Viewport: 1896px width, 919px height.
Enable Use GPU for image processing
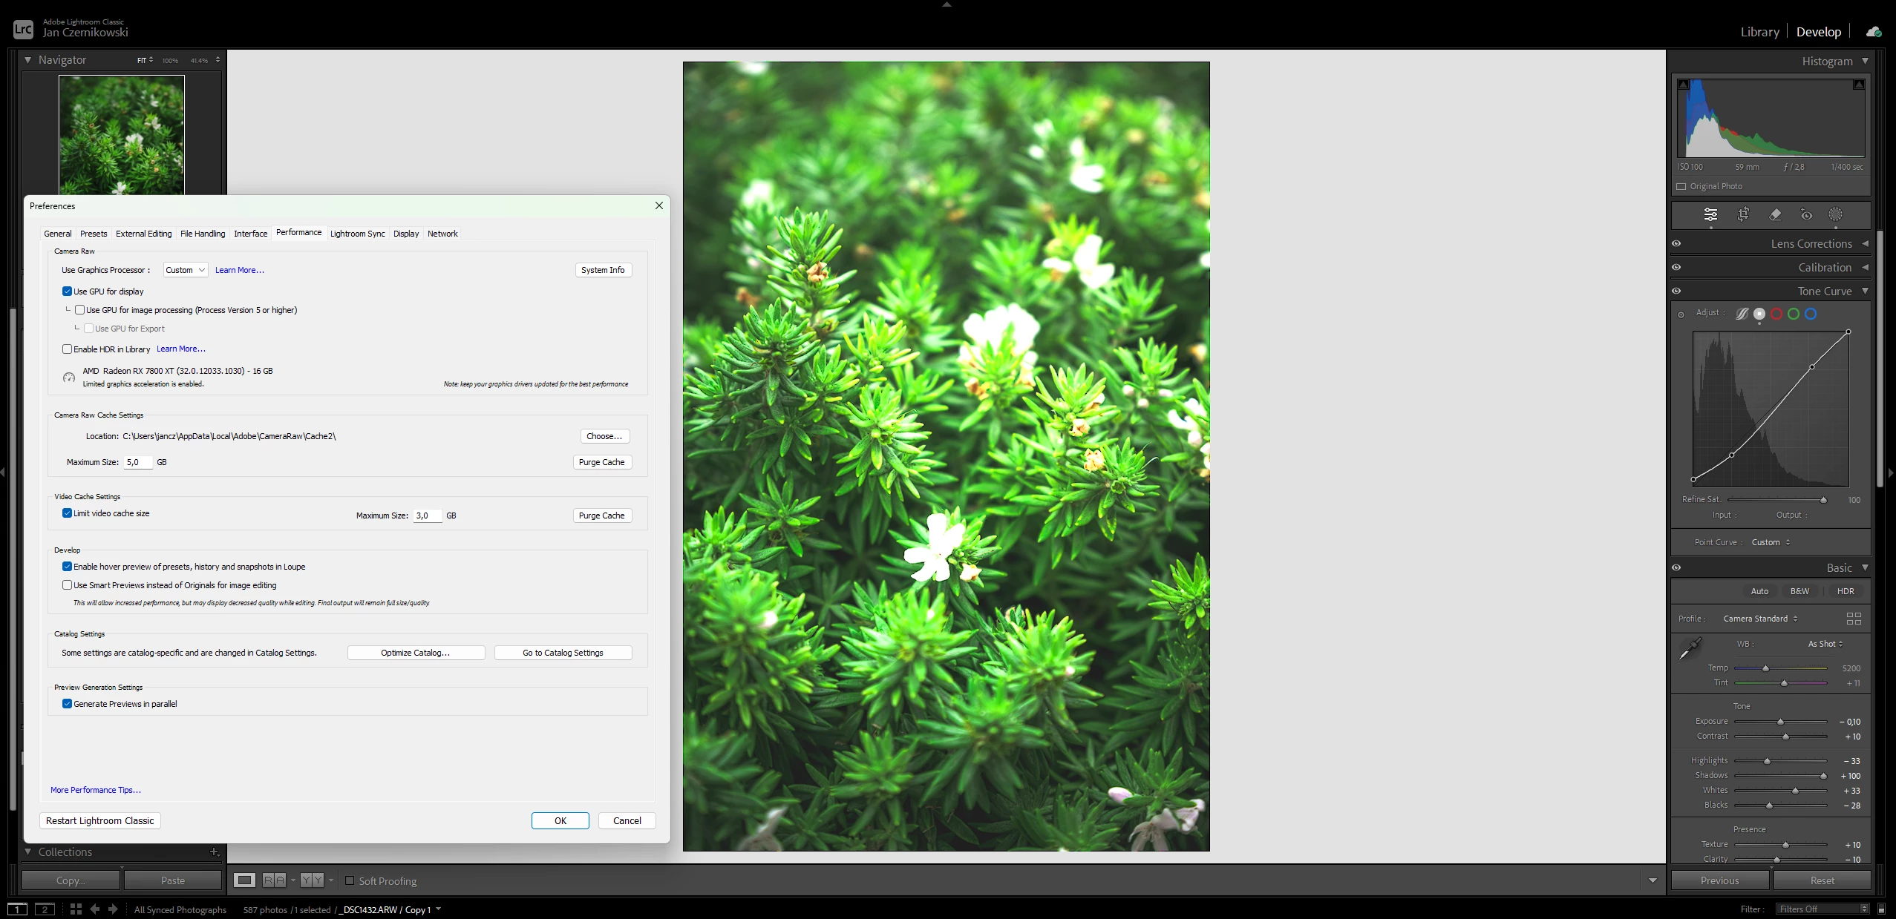pyautogui.click(x=80, y=310)
